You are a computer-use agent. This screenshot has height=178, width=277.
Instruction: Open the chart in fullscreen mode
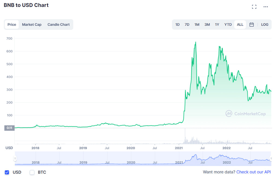(254, 7)
